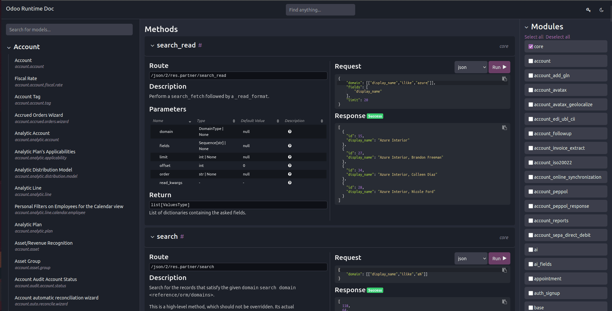Show help for domain parameter
Viewport: 612px width, 311px height.
point(289,132)
